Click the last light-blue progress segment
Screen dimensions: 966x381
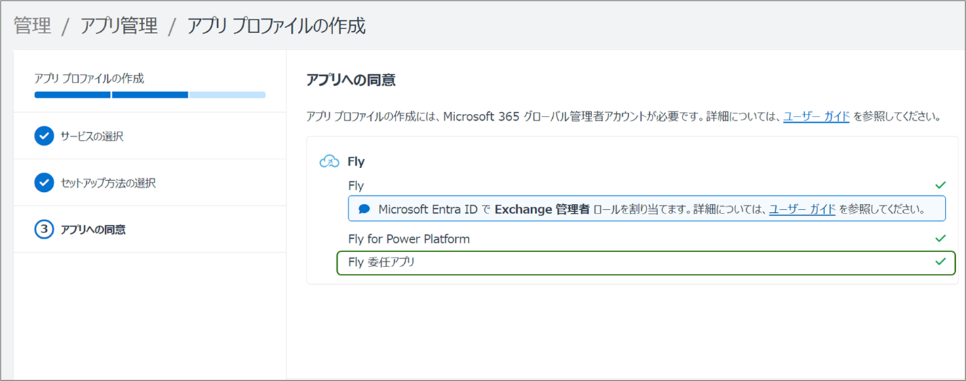(227, 95)
